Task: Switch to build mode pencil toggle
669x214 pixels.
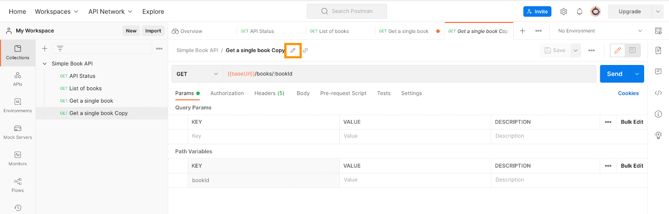Action: pyautogui.click(x=618, y=50)
